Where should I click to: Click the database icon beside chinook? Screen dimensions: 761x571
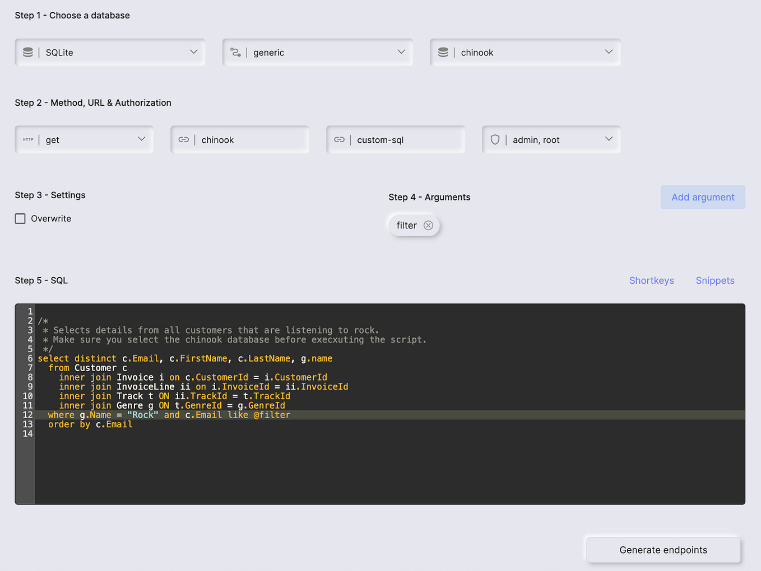coord(443,52)
